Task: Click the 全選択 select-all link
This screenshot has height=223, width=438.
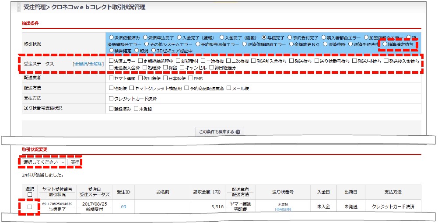Action: point(81,64)
